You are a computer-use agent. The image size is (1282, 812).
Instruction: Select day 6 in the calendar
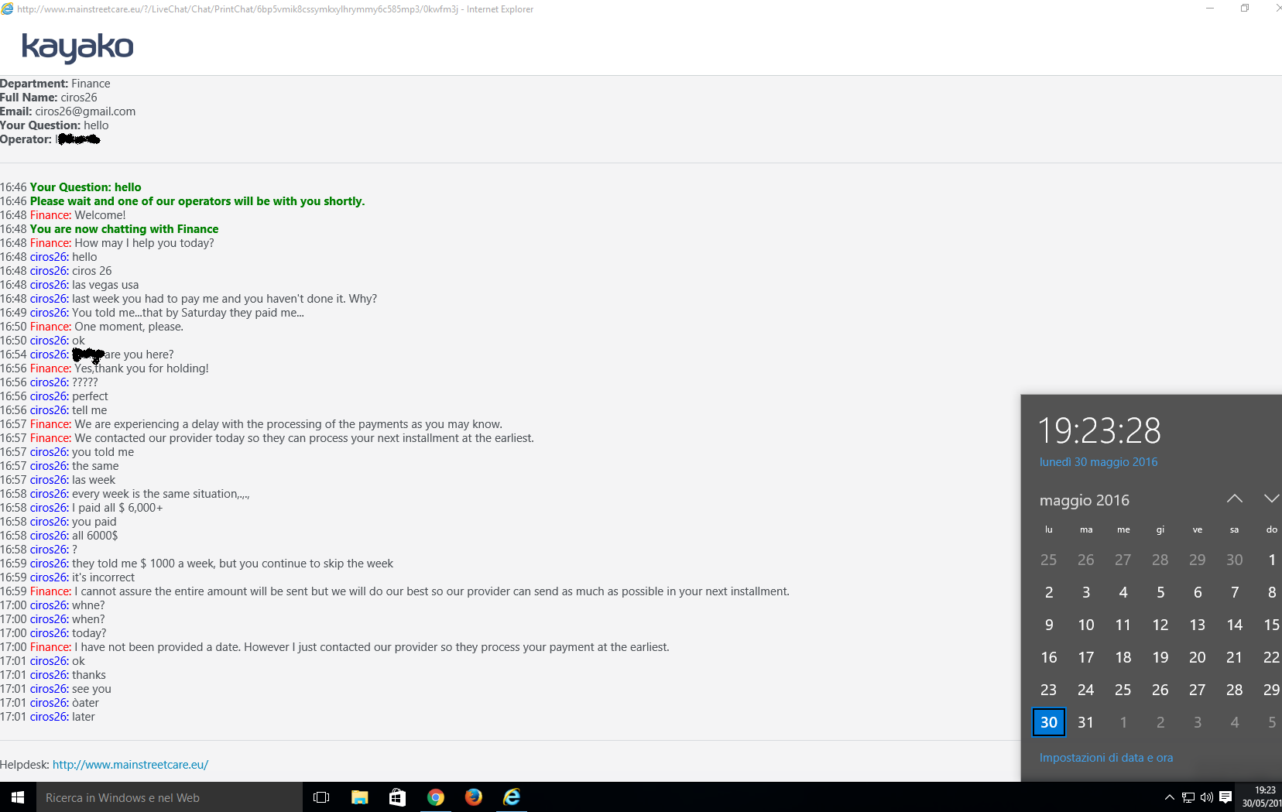tap(1198, 592)
